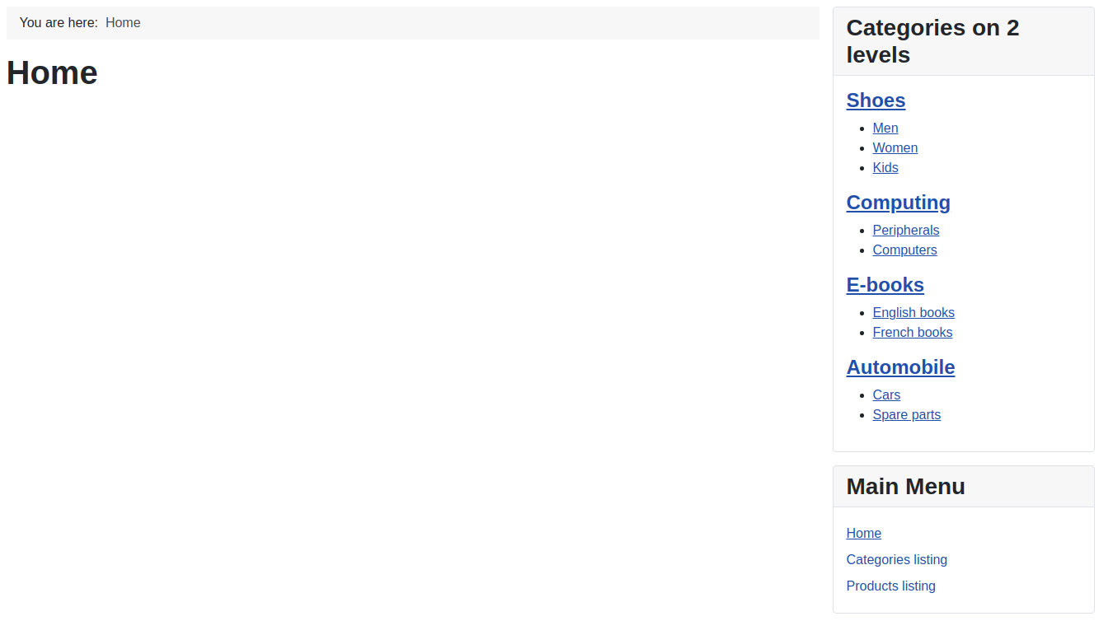Click the large Home page heading

(x=52, y=72)
